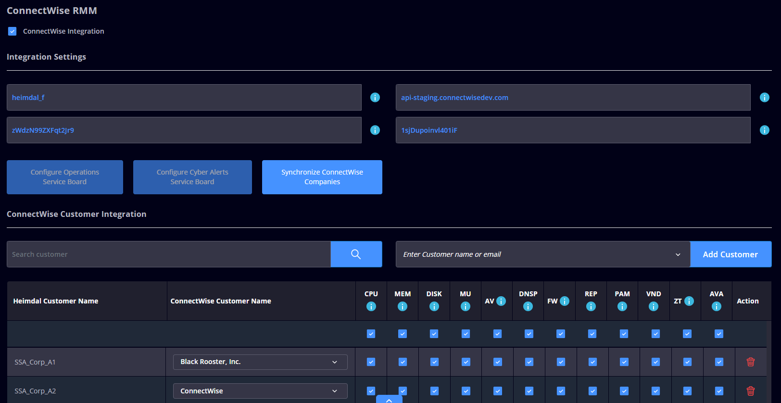Image resolution: width=781 pixels, height=403 pixels.
Task: Open AVA column info icon
Action: coord(717,306)
